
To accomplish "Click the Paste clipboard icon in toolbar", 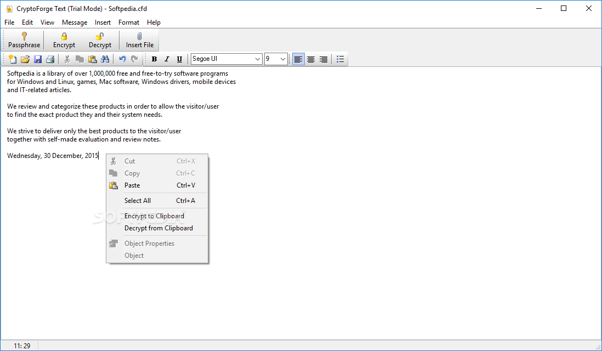I will (x=92, y=59).
